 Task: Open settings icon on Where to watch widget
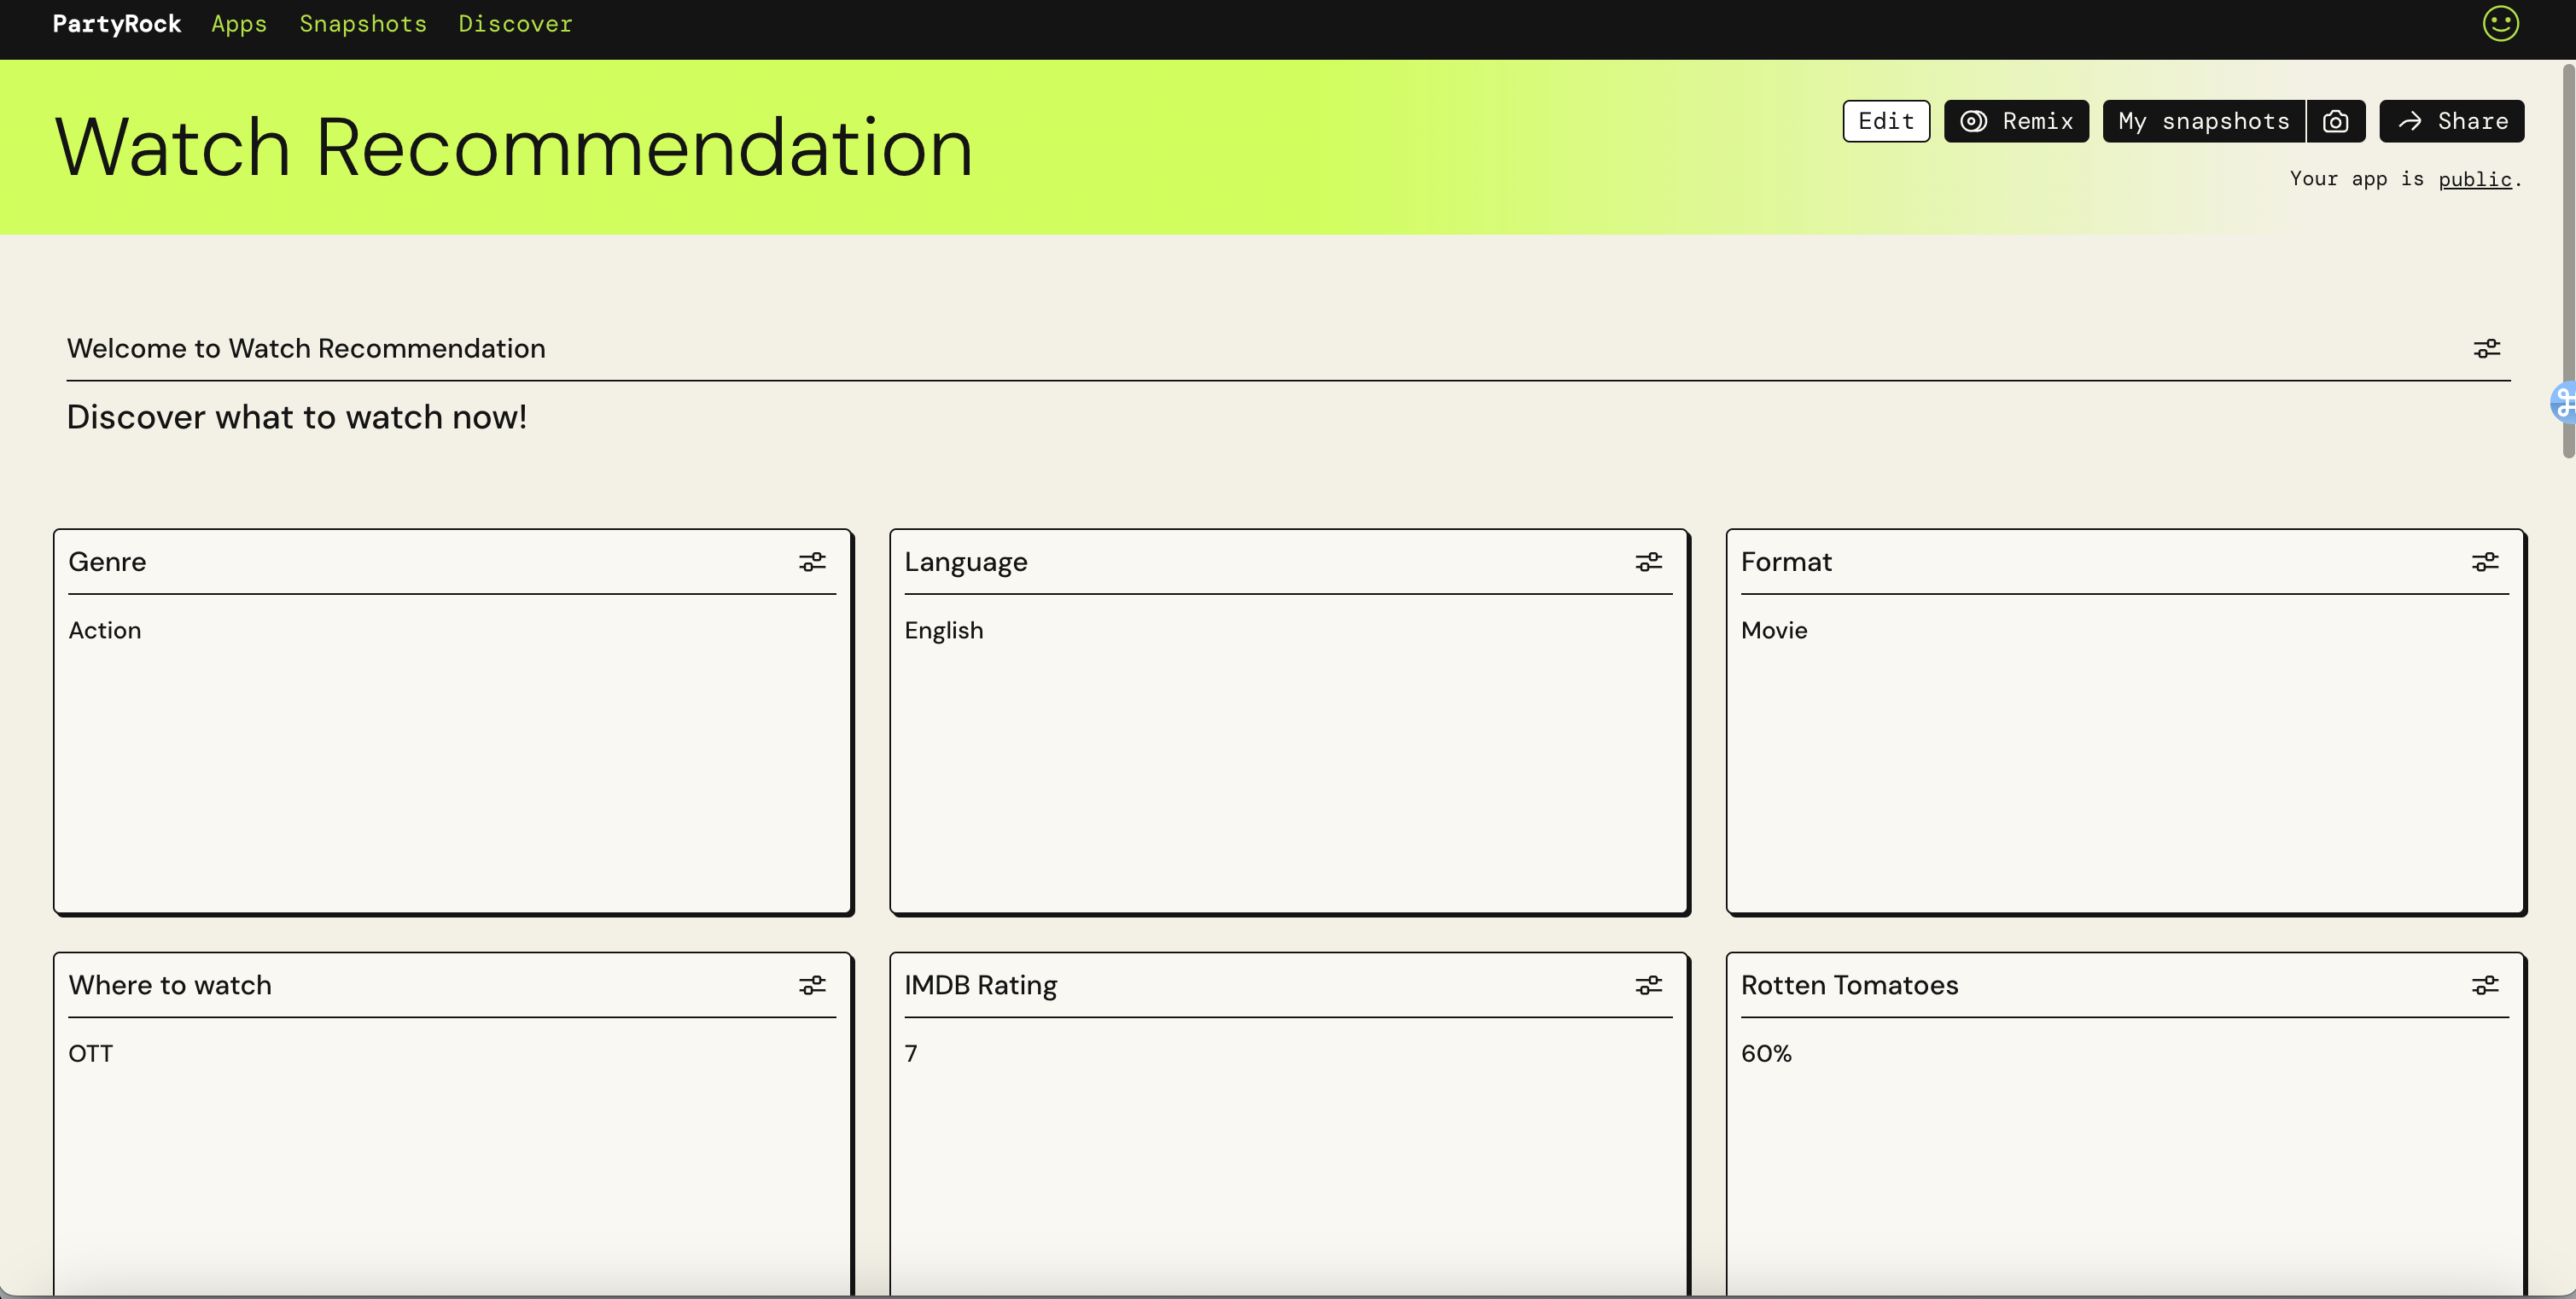click(x=812, y=985)
